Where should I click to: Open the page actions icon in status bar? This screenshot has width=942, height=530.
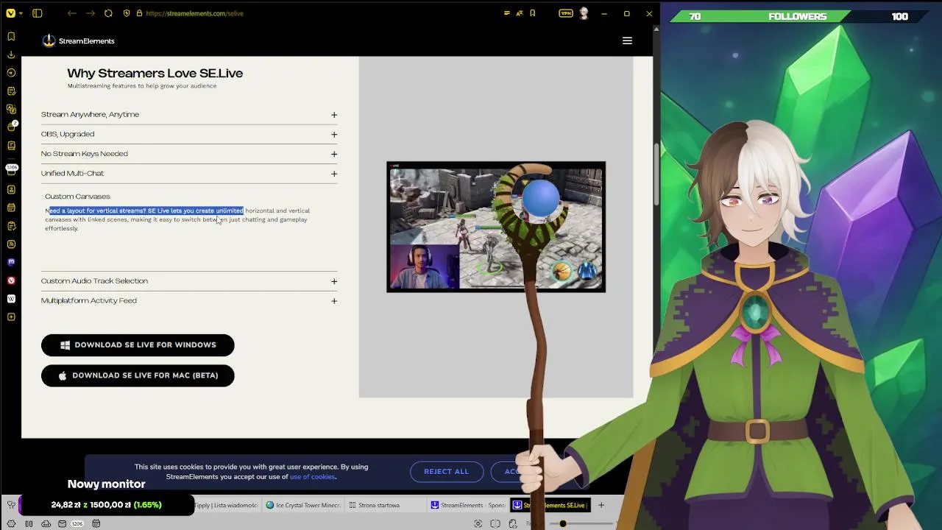[x=513, y=524]
